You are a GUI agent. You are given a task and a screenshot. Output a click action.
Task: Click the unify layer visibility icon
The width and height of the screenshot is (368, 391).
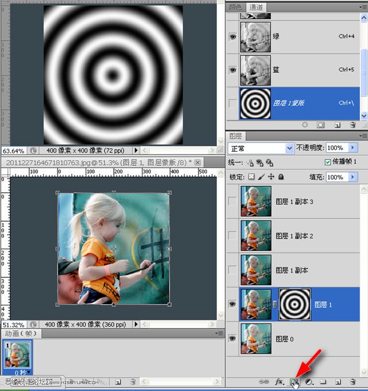(x=260, y=163)
